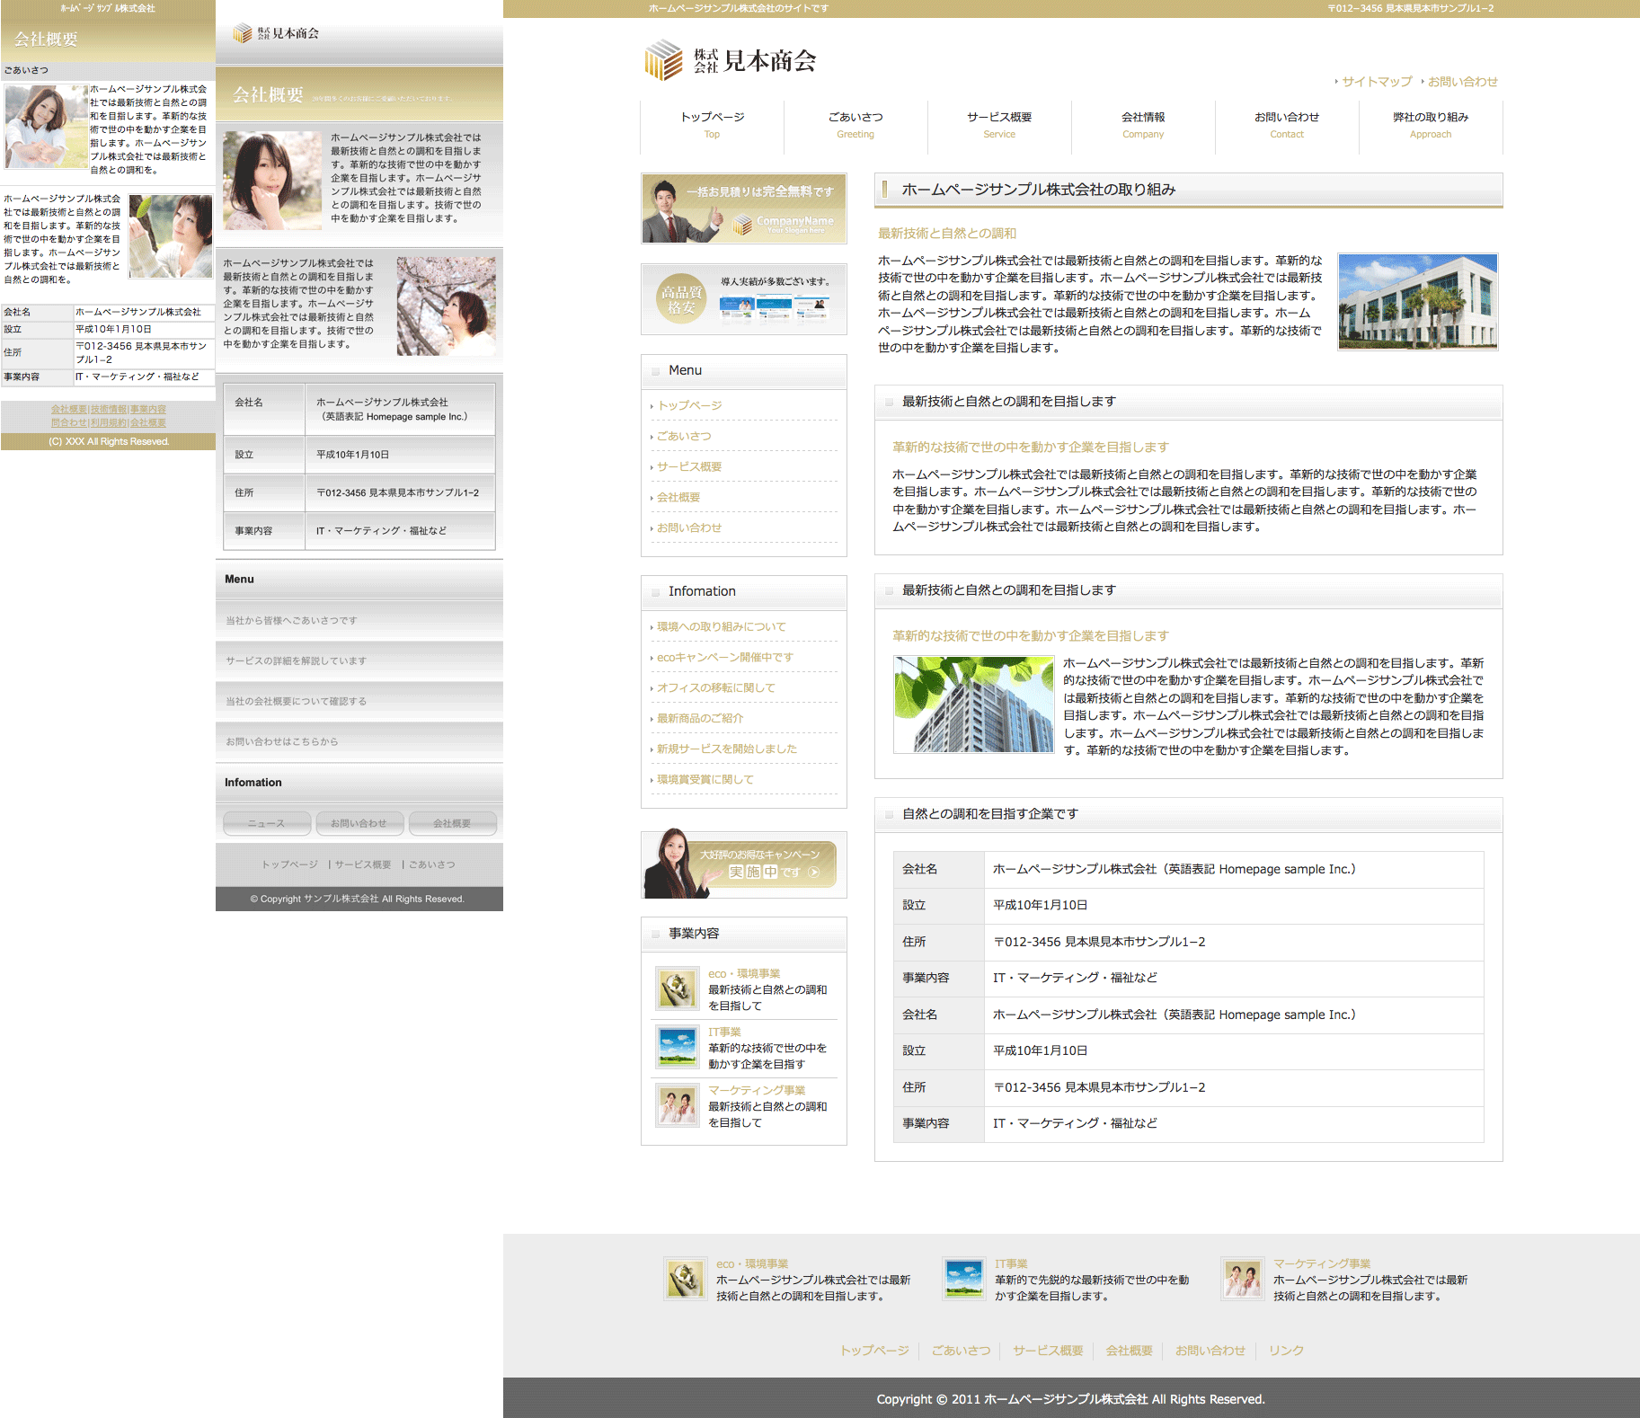Click the IT事業 sky thumbnail in the 事業内容 sidebar
1640x1418 pixels.
pyautogui.click(x=677, y=1047)
